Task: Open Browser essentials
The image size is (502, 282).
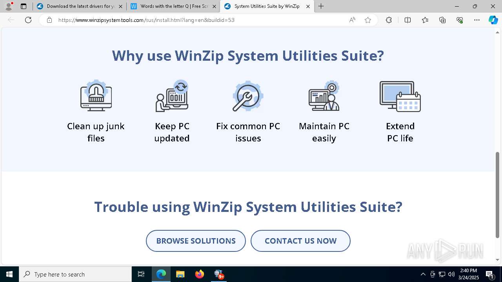Action: pyautogui.click(x=460, y=20)
